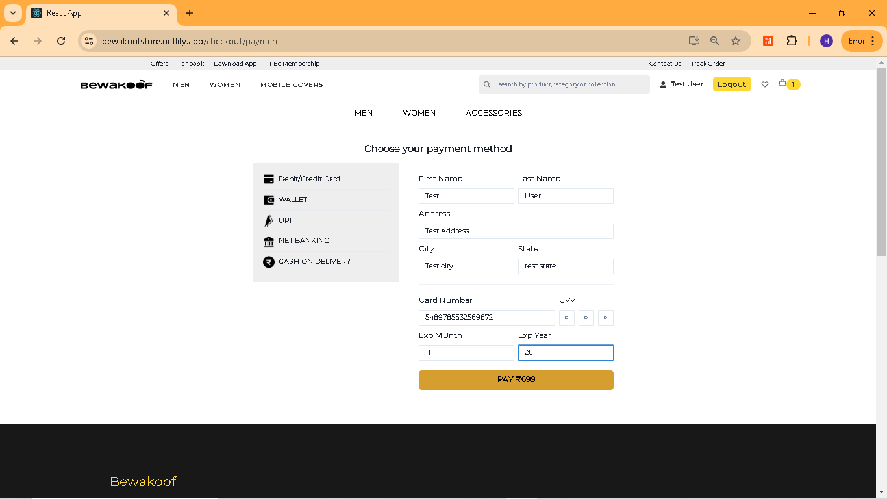Open the Contact Us link

pyautogui.click(x=665, y=64)
